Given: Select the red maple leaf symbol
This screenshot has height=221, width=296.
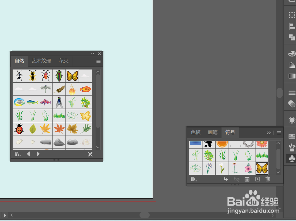Looking at the screenshot, I should pos(59,129).
